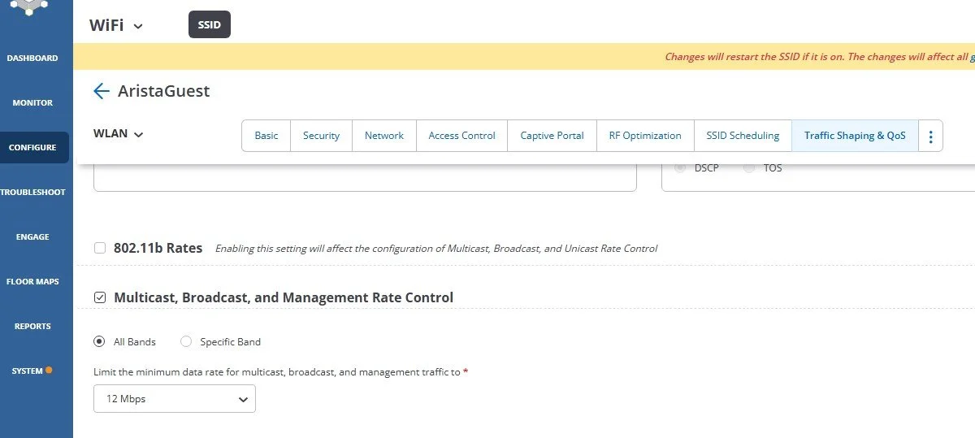
Task: Expand the WiFi service dropdown
Action: click(116, 25)
